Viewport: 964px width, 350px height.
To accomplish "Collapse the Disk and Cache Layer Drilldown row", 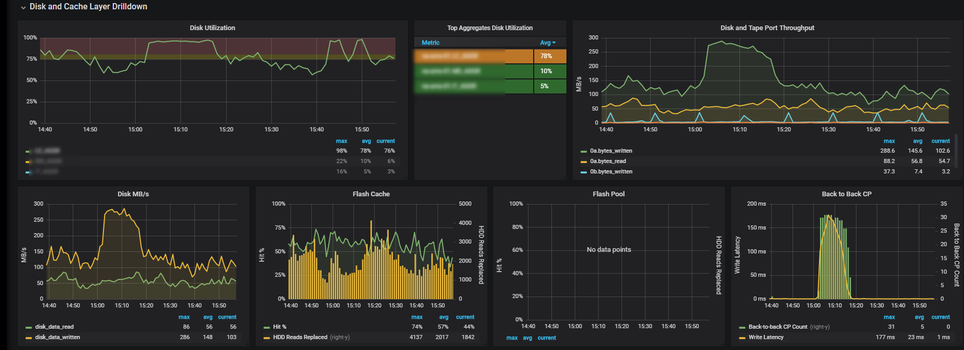I will (x=23, y=7).
